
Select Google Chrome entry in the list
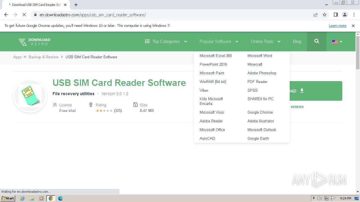pyautogui.click(x=260, y=112)
